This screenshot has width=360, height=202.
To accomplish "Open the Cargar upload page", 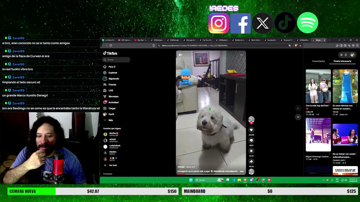I will click(109, 108).
